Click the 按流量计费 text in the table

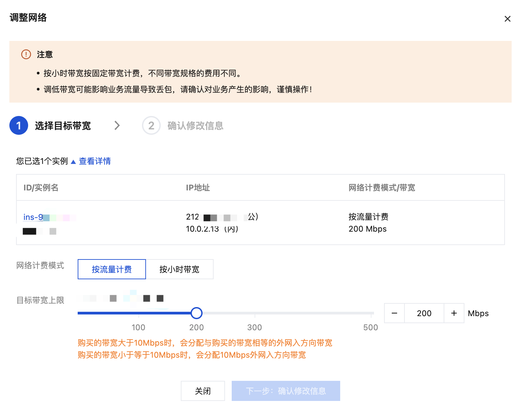click(368, 217)
